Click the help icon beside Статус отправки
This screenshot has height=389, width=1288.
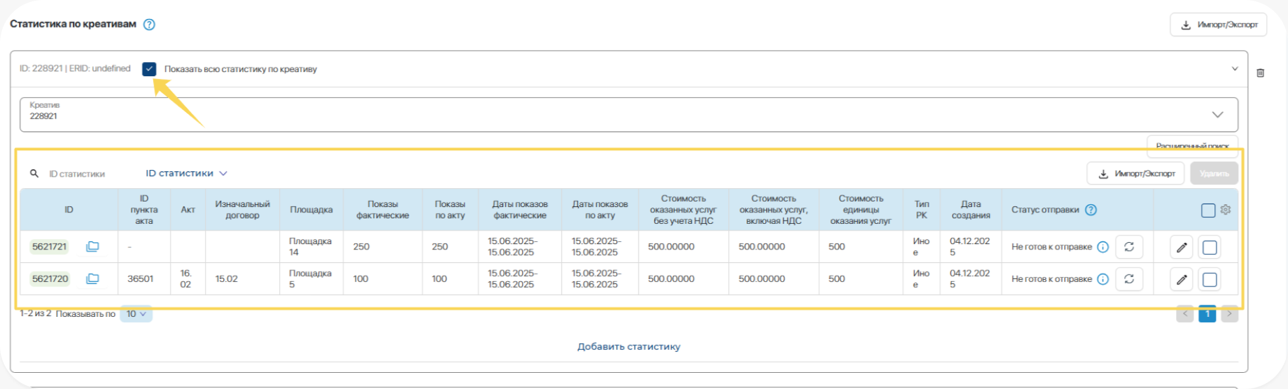tap(1090, 210)
